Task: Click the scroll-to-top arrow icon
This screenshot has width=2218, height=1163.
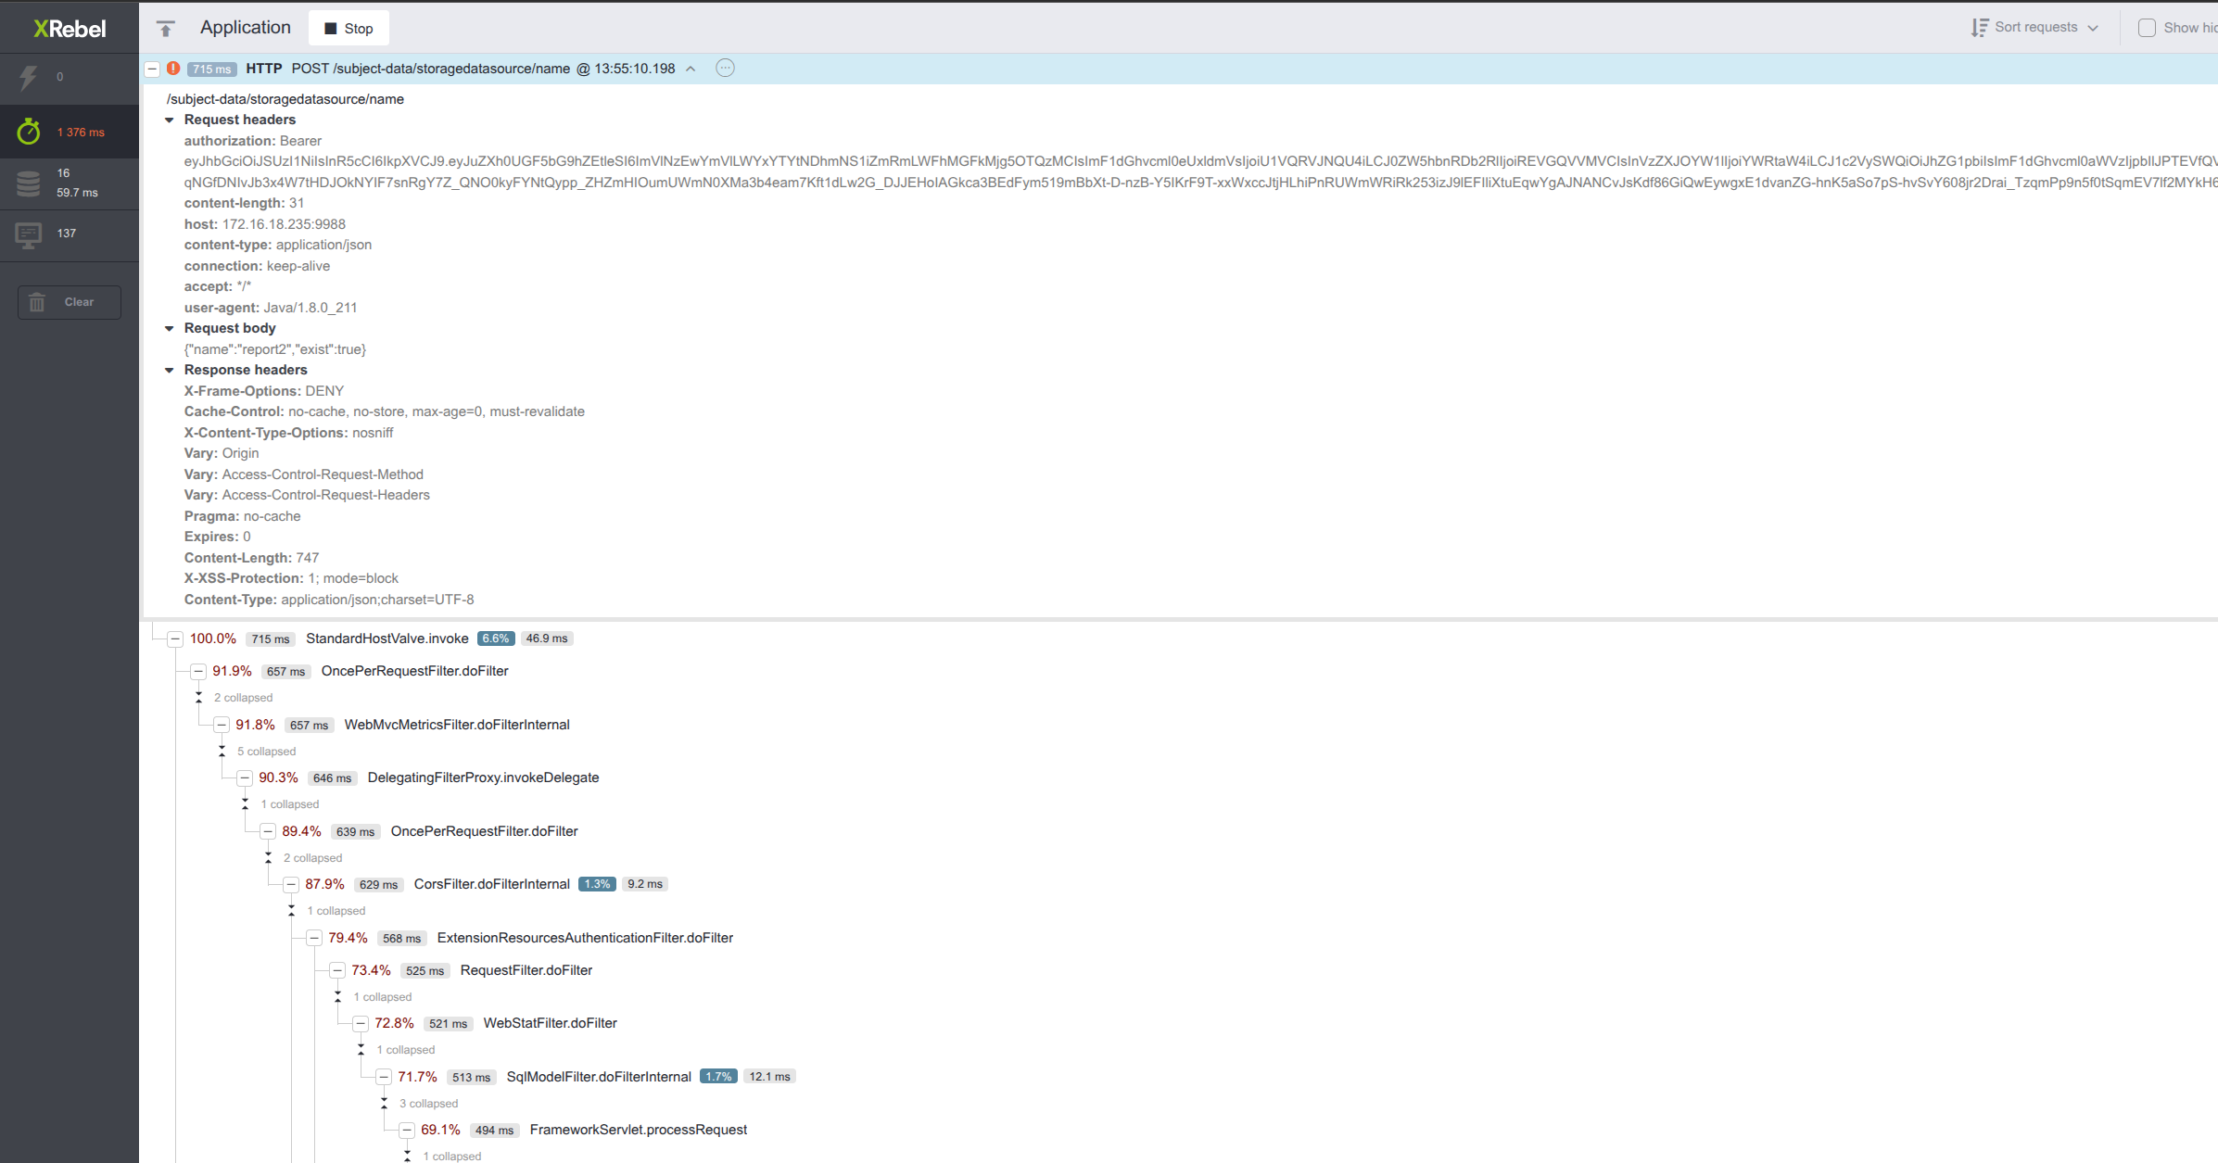Action: pyautogui.click(x=166, y=29)
